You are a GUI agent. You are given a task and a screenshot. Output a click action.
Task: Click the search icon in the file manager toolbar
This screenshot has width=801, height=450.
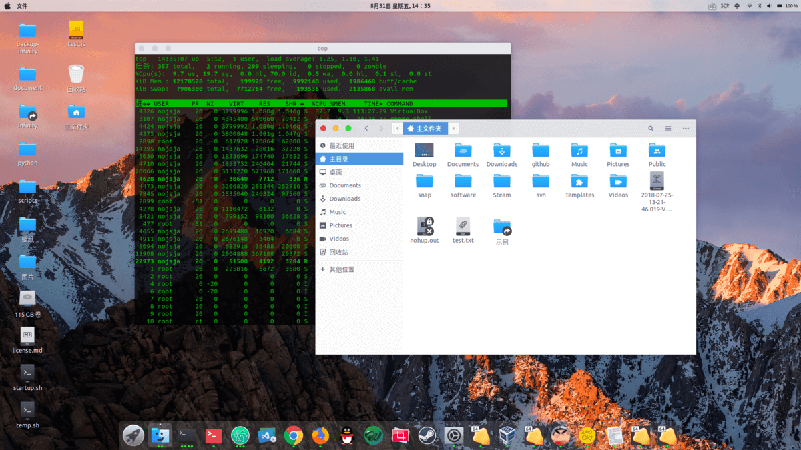pos(650,128)
